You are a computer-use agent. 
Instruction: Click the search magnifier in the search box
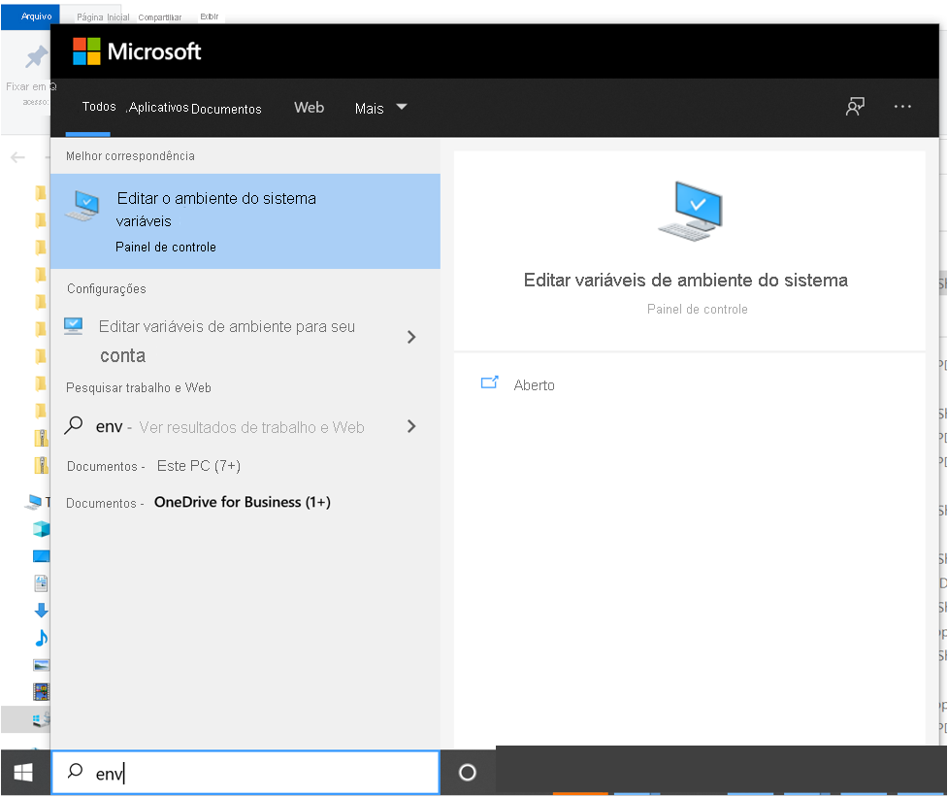pos(75,771)
